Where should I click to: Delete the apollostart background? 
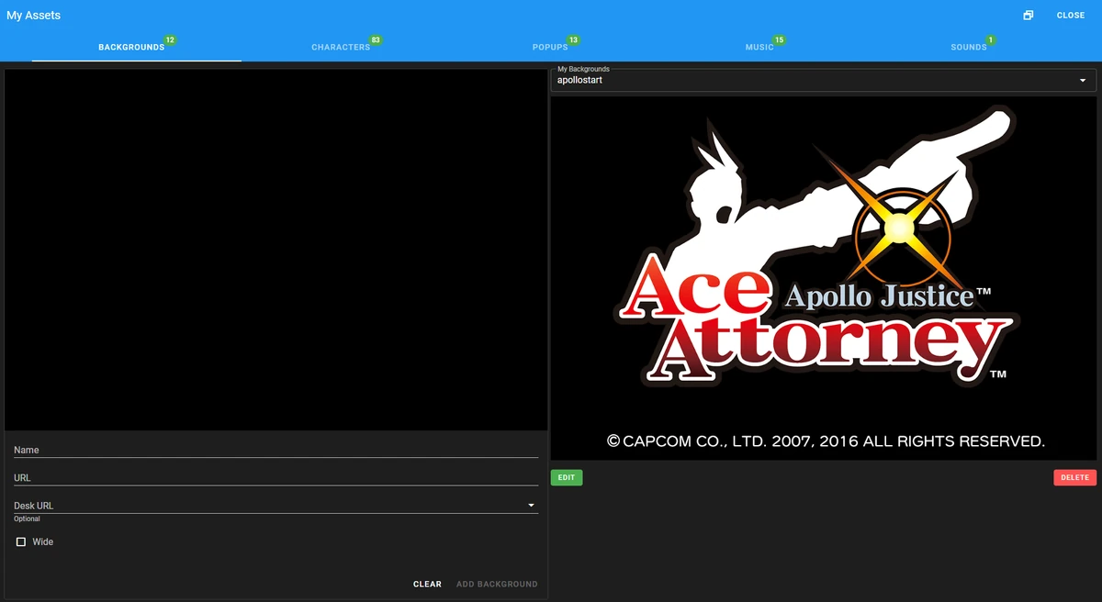pos(1074,477)
